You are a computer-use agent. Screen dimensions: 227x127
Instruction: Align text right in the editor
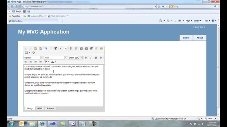35,62
